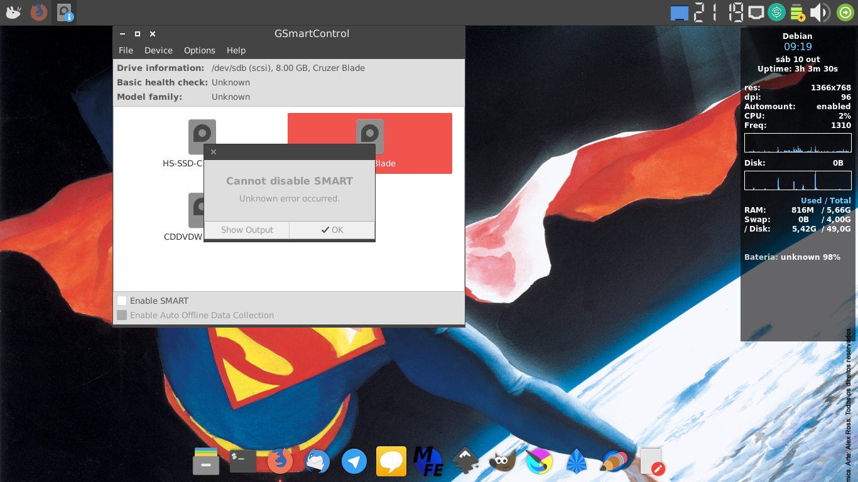
Task: Click the Disk activity graph in Conky
Action: (x=798, y=181)
